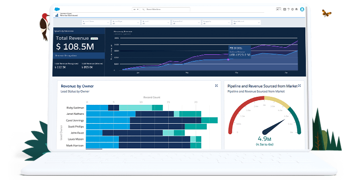
Task: Open the setup gear menu
Action: click(x=292, y=9)
